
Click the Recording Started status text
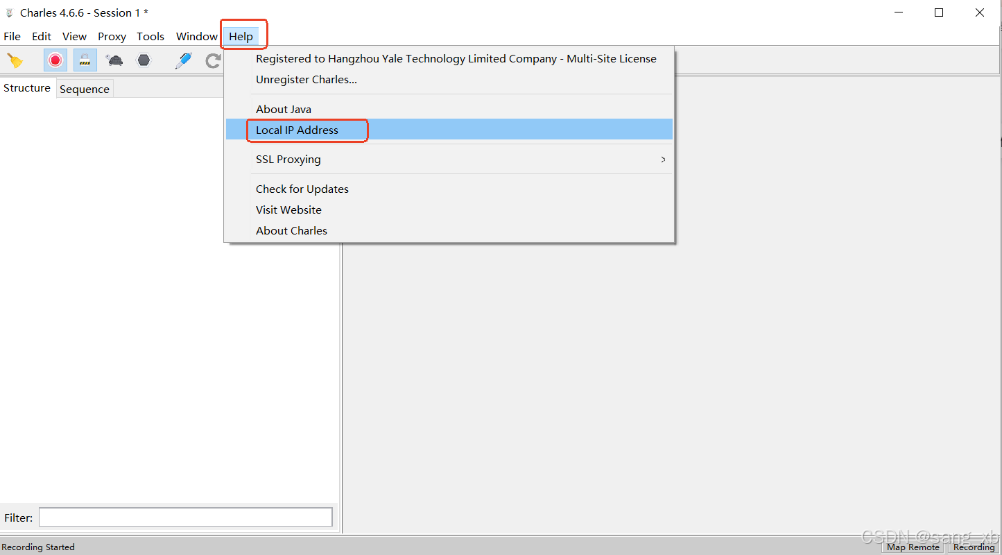38,547
